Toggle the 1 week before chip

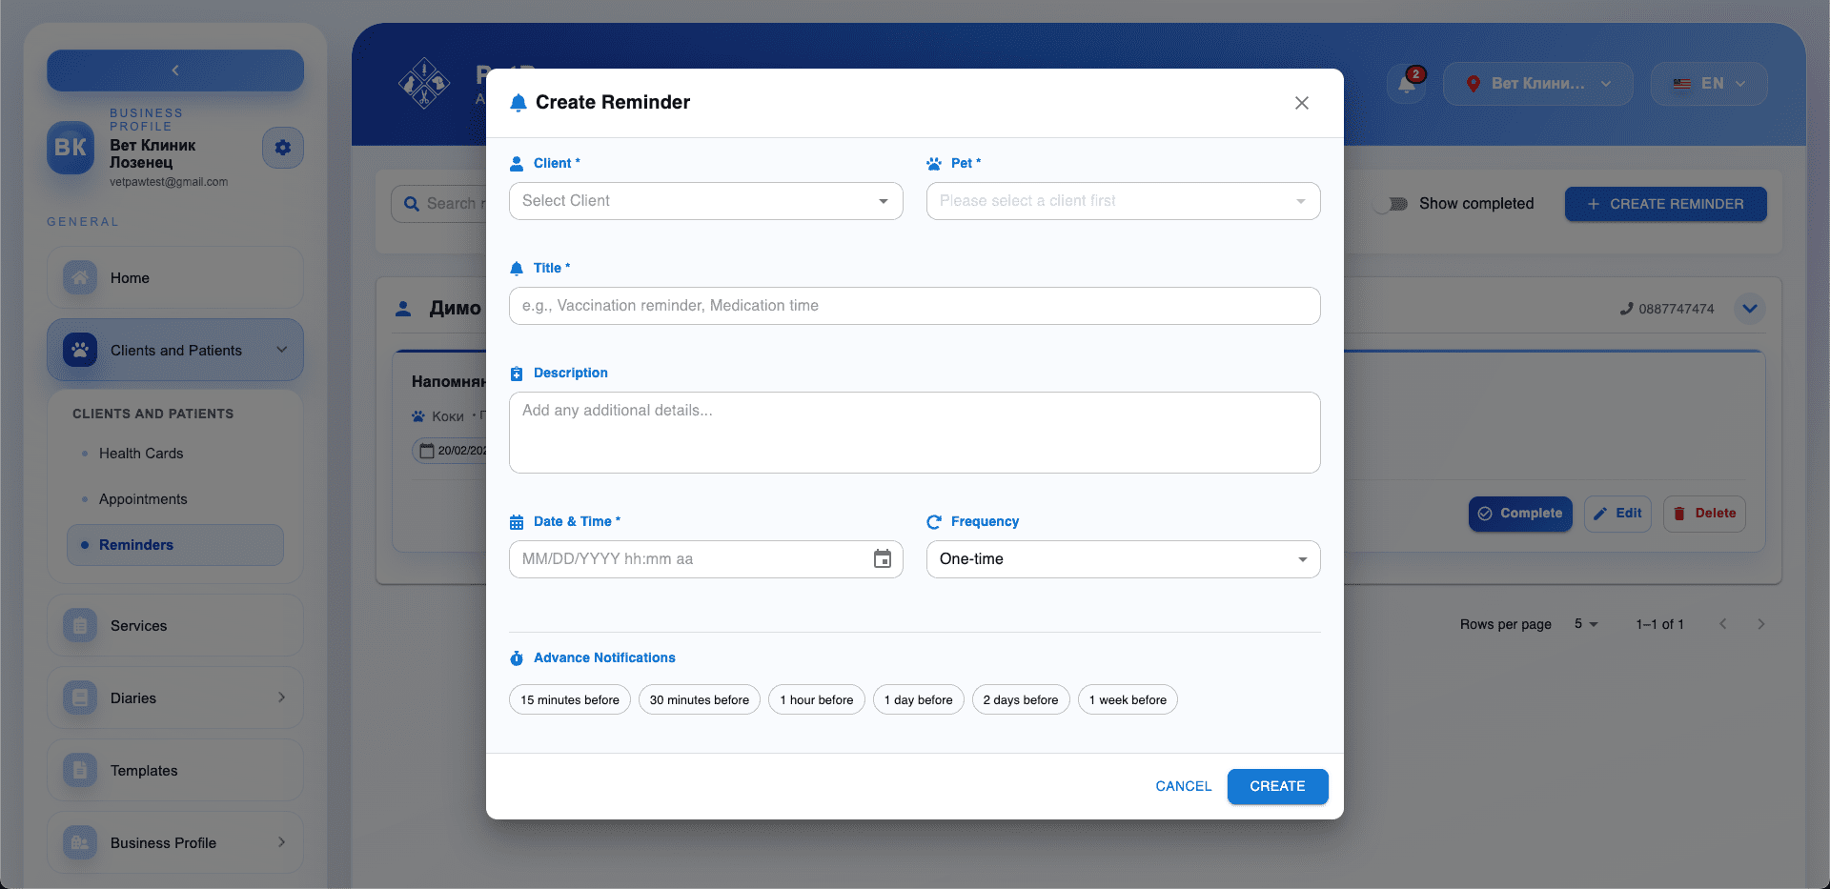(x=1128, y=699)
